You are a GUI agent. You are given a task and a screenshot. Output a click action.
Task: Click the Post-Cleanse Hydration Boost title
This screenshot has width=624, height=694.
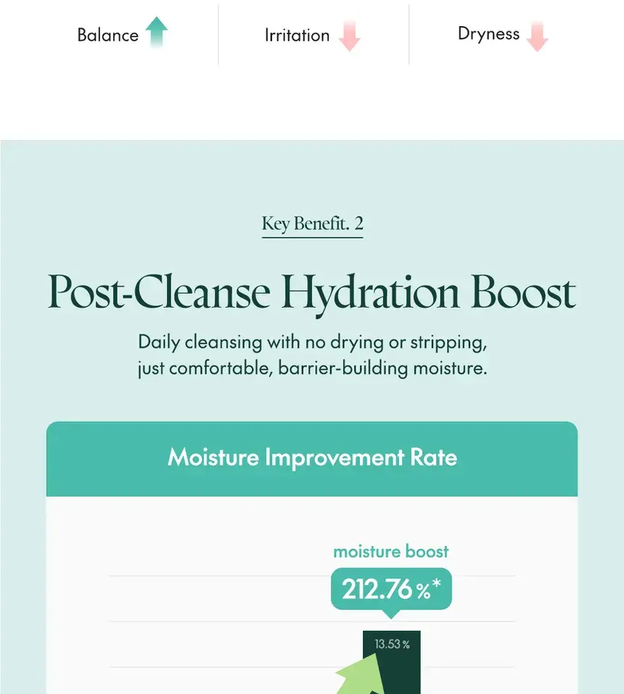(312, 293)
